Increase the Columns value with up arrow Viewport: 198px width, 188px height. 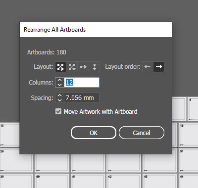pos(60,80)
